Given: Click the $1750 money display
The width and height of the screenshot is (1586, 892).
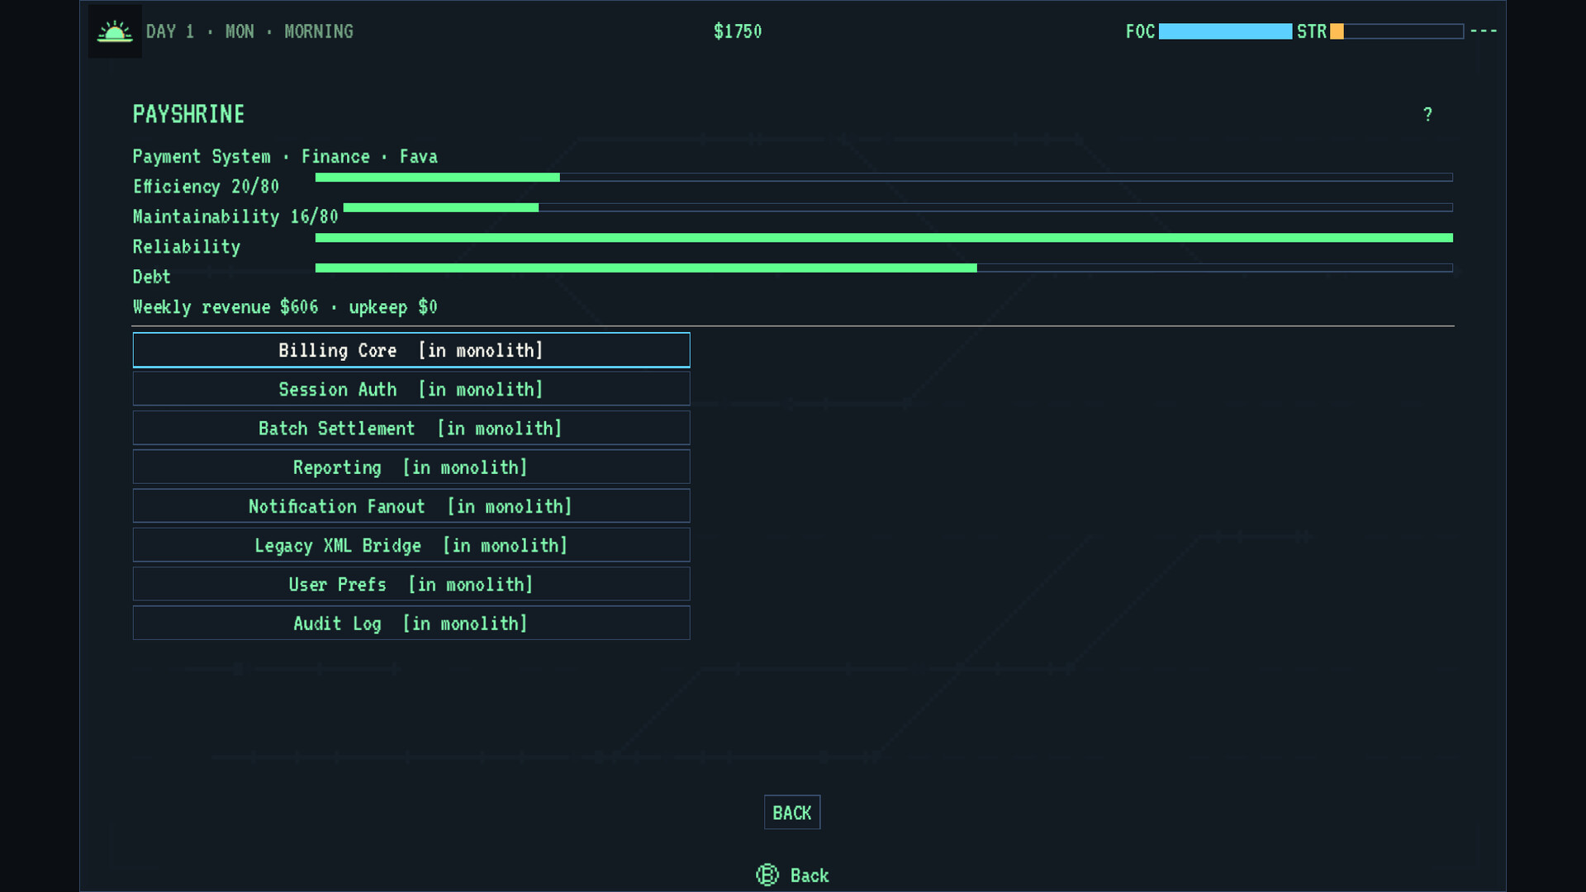Looking at the screenshot, I should 738,31.
